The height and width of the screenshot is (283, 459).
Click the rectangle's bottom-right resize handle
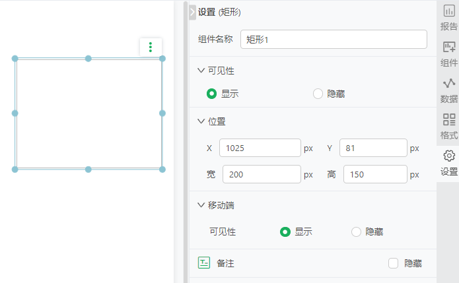162,169
